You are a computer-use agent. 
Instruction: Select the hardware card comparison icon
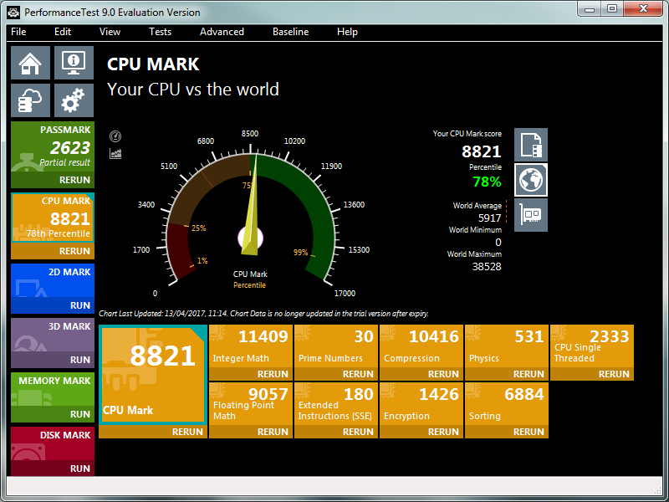tap(531, 215)
